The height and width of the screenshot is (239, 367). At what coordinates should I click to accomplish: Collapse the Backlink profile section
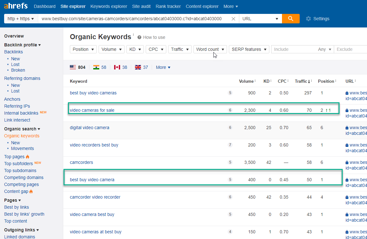(22, 45)
